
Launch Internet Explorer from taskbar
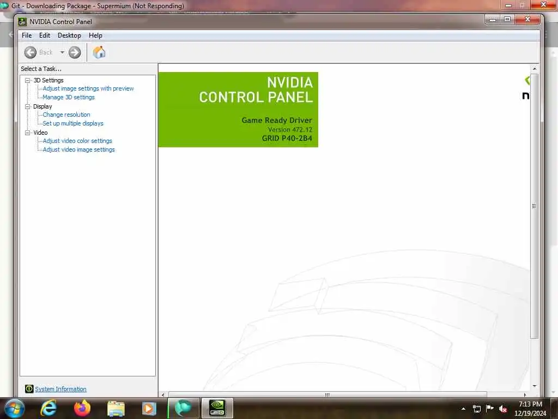tap(48, 408)
